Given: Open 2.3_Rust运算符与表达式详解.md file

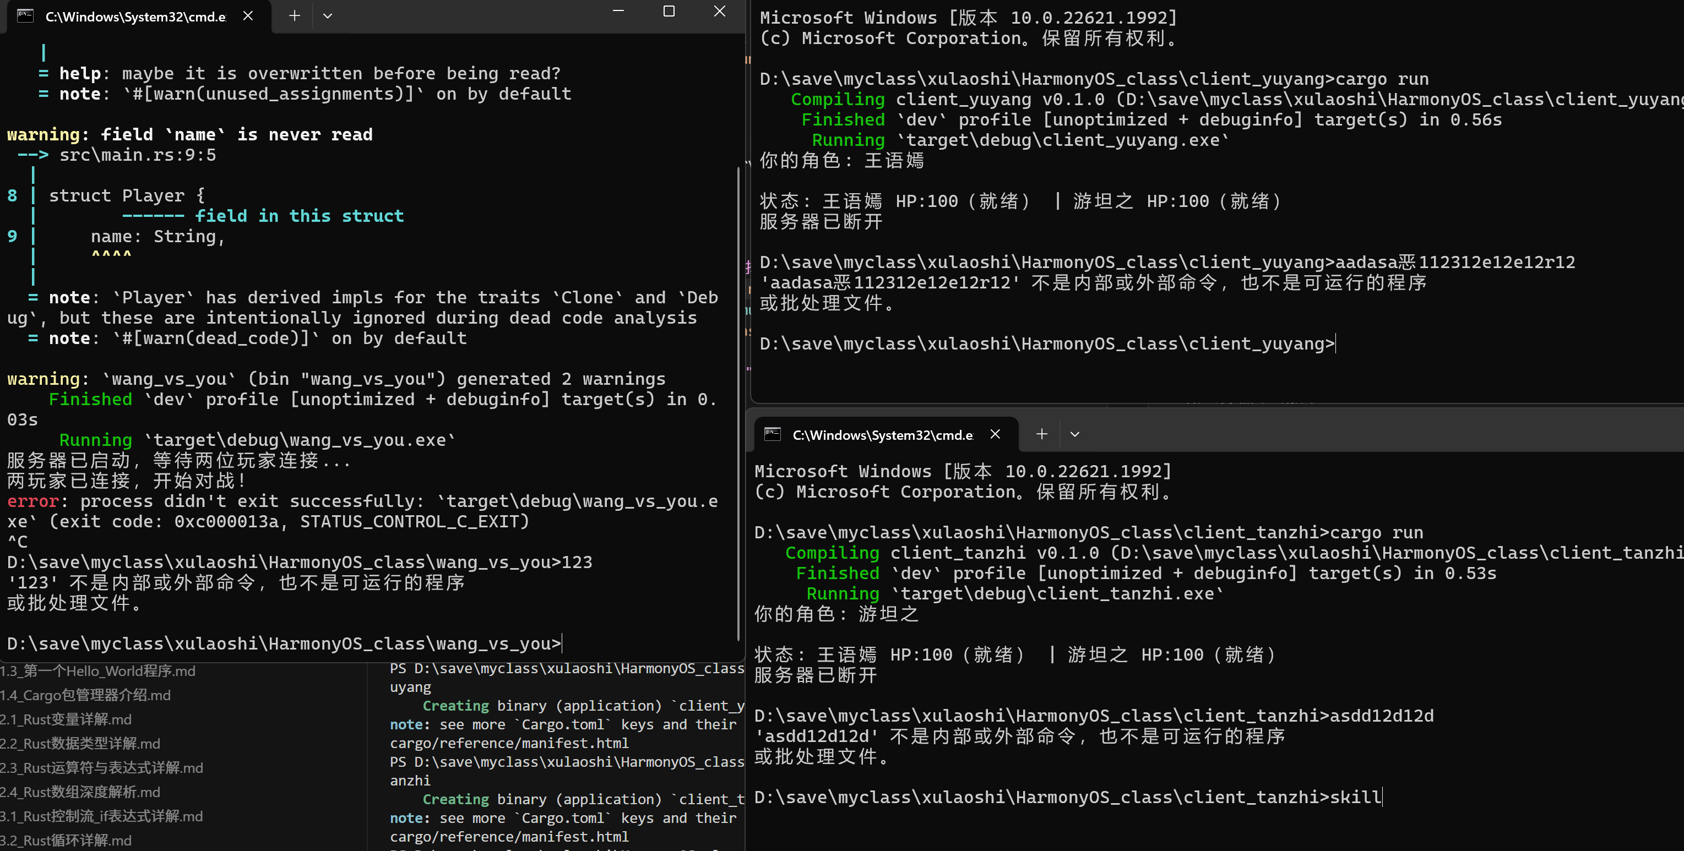Looking at the screenshot, I should tap(102, 767).
